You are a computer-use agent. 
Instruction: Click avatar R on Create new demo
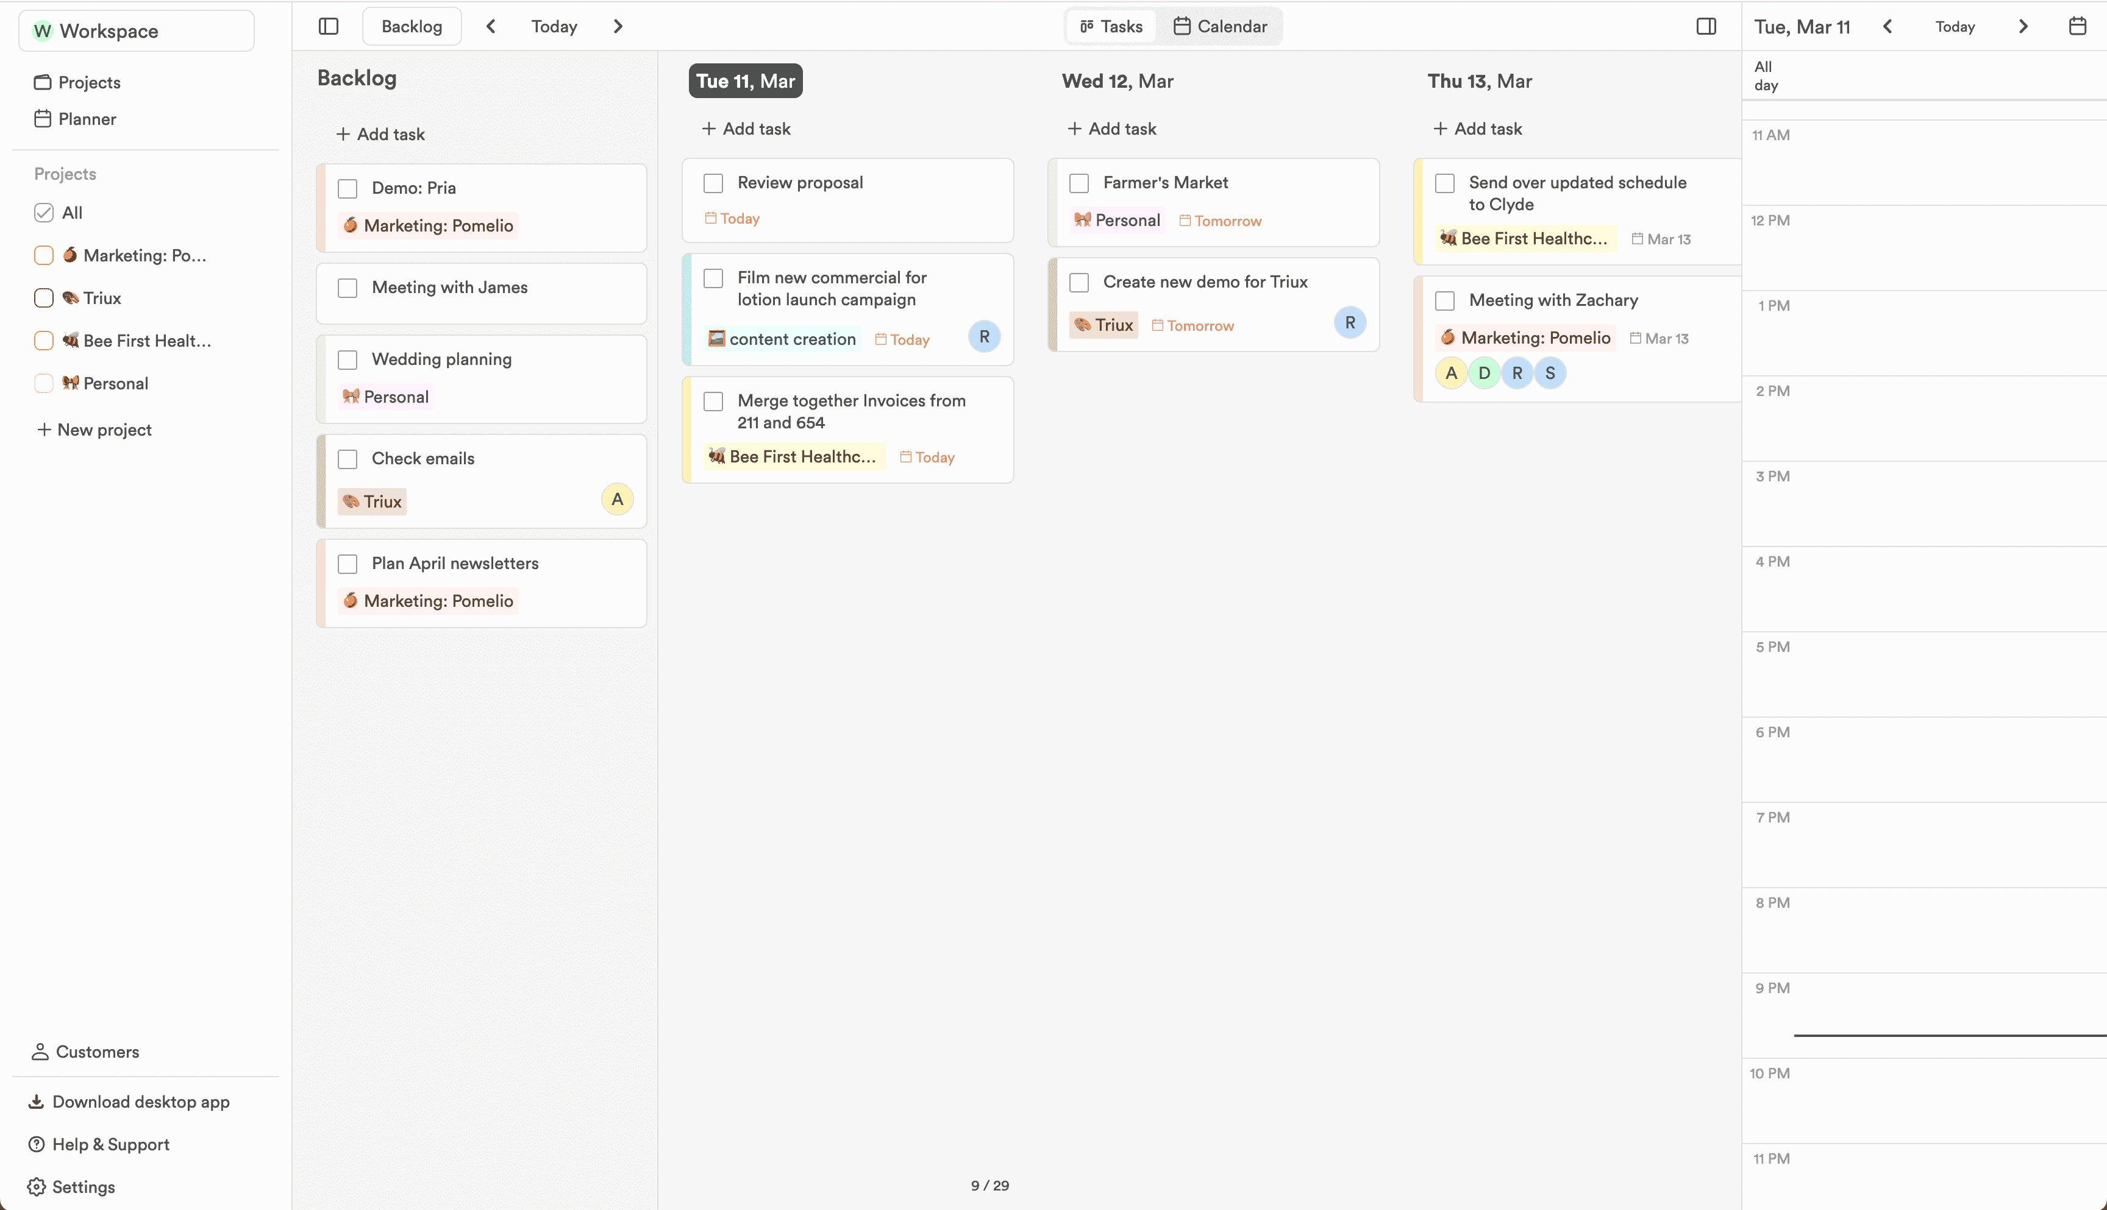(1350, 322)
